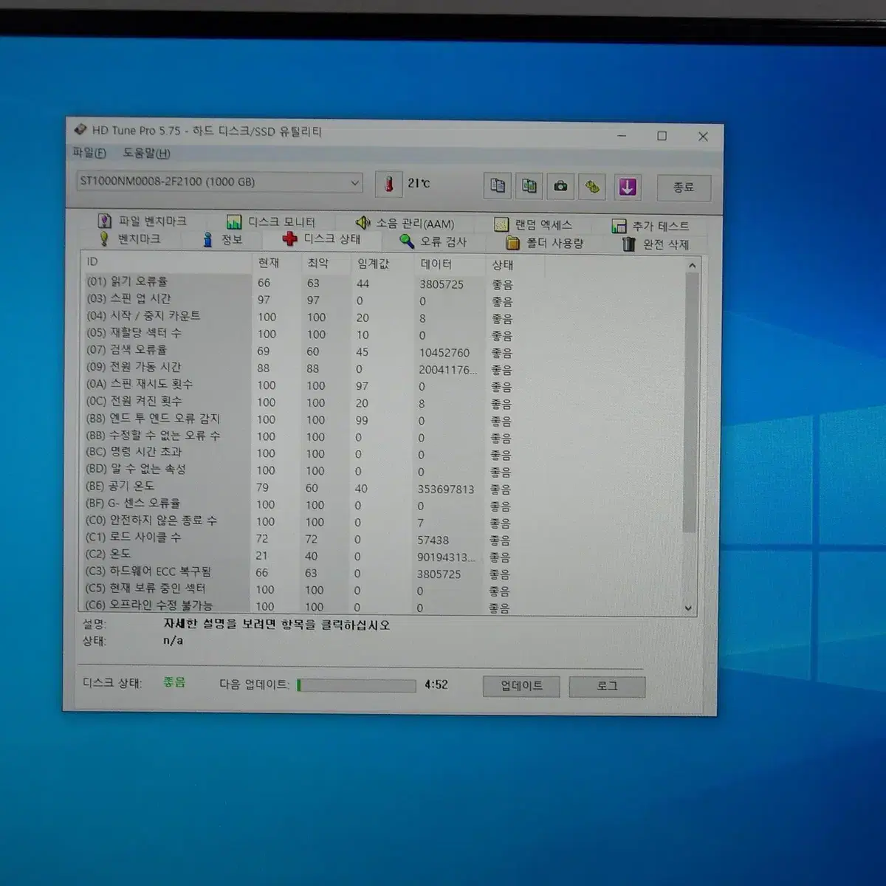886x886 pixels.
Task: Click the purple download arrow icon
Action: [x=627, y=187]
